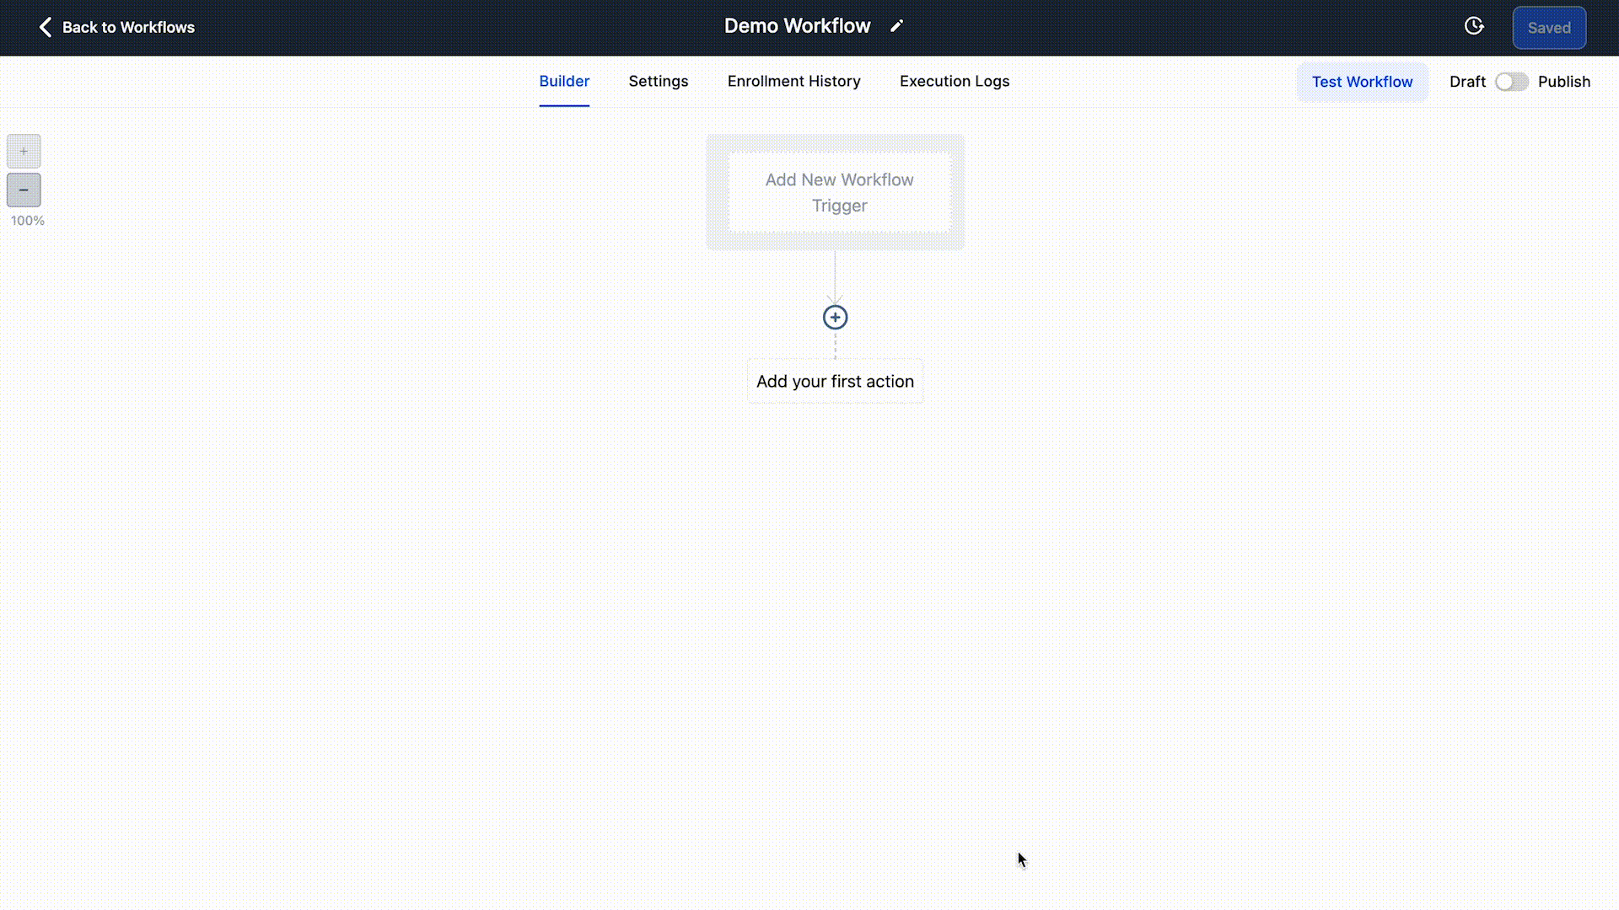Click the 100% zoom level indicator

[27, 221]
